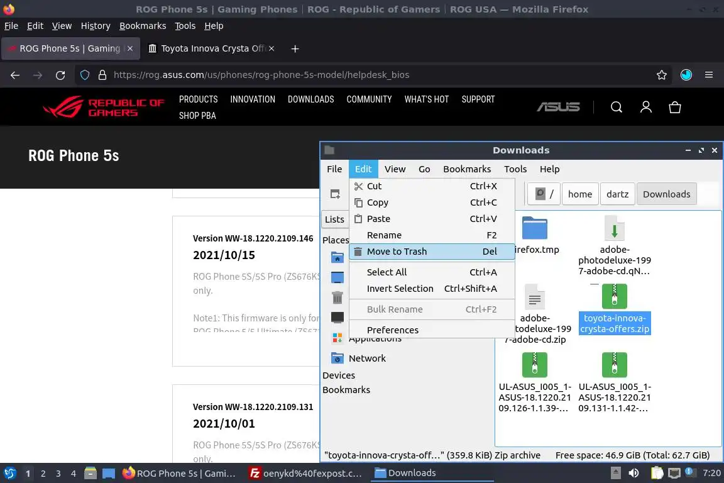Open the Firefox hamburger menu
This screenshot has height=483, width=724.
[x=709, y=75]
